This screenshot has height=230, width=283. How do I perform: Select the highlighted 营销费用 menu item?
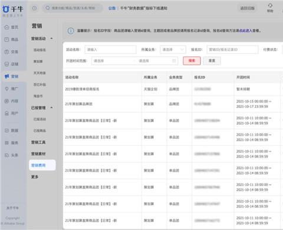tap(42, 165)
